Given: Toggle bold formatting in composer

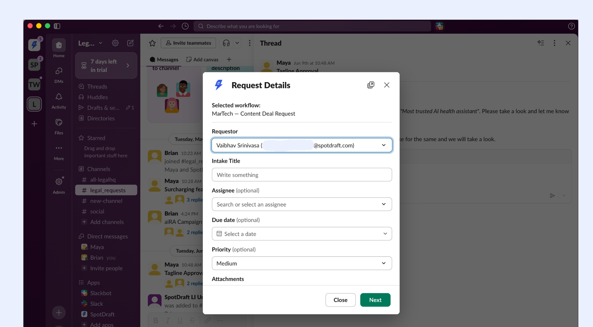Looking at the screenshot, I should [x=155, y=320].
